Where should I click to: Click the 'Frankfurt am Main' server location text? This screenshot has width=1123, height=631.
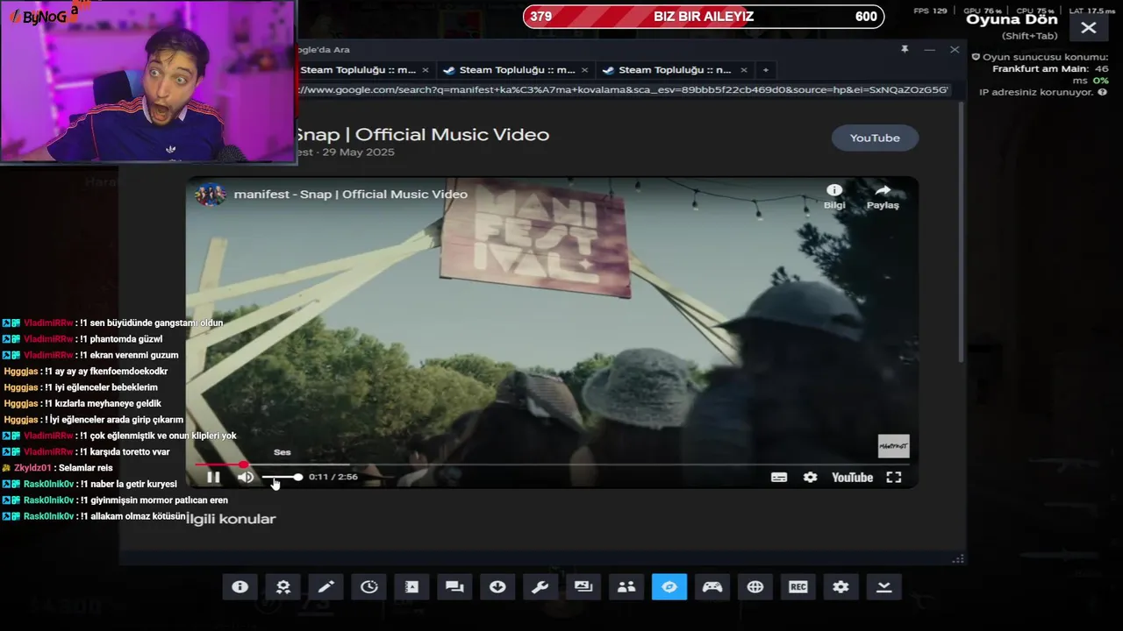coord(1040,68)
